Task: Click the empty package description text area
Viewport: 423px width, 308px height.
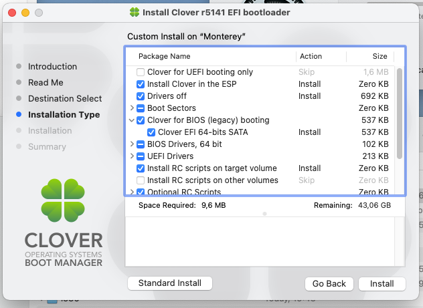Action: [260, 241]
